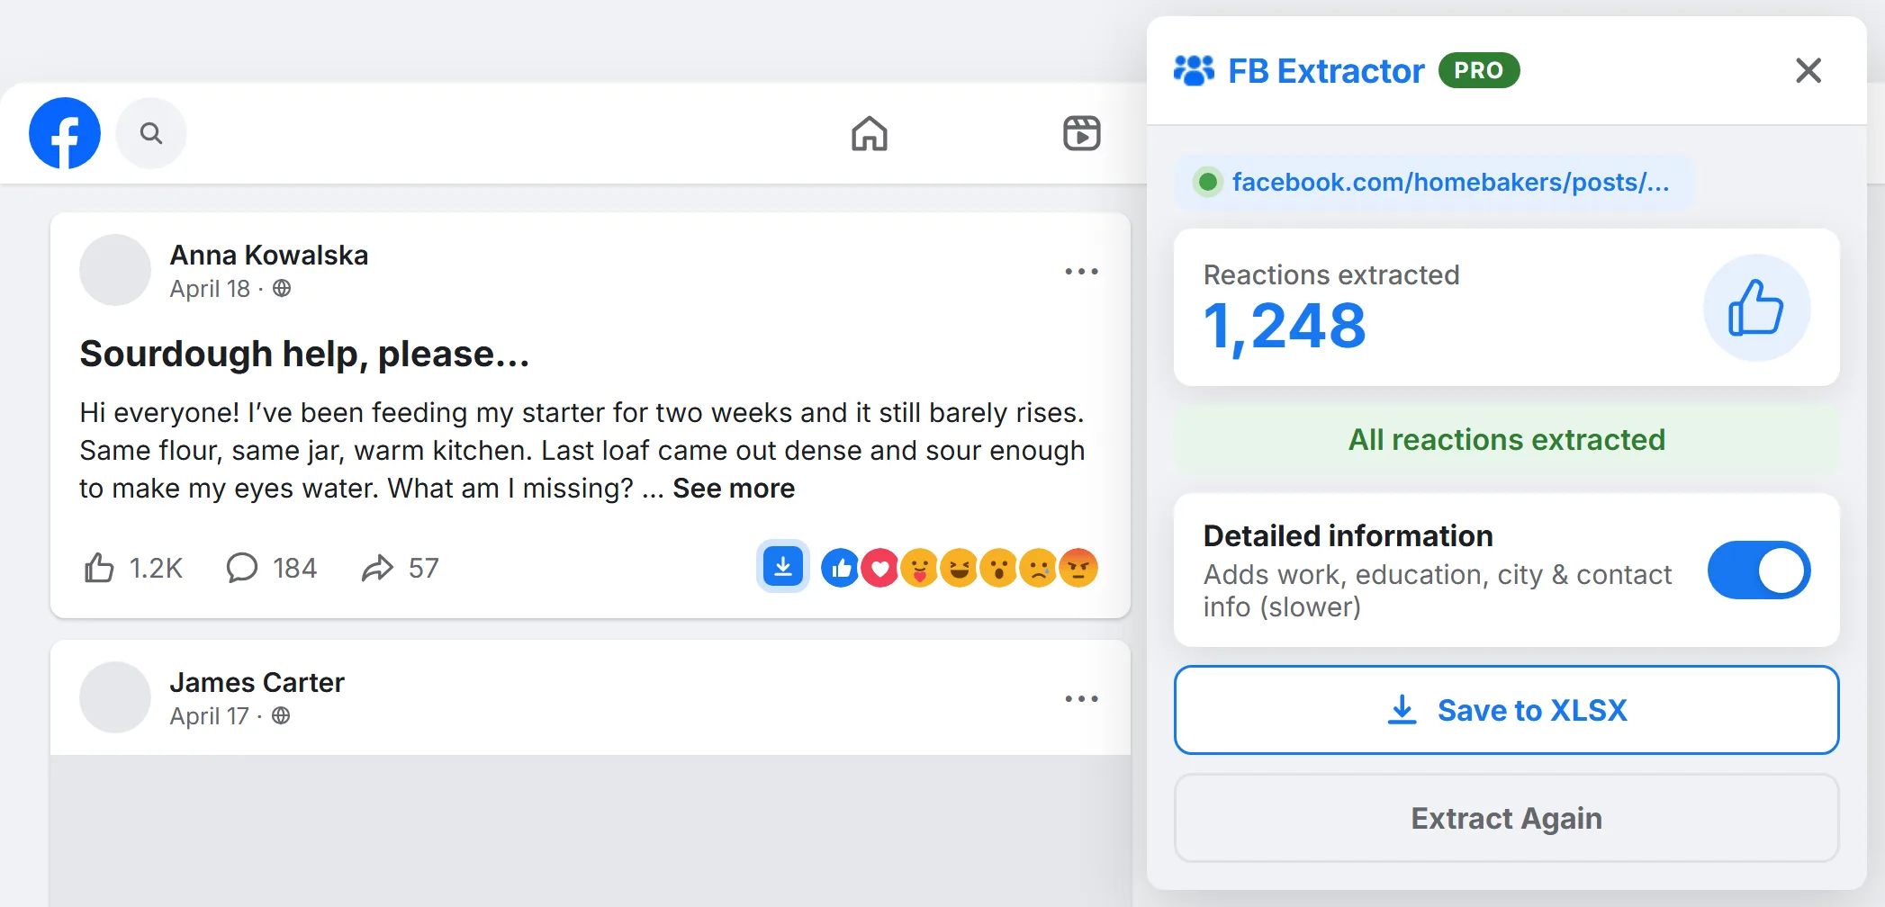Click the 1,248 reactions count
This screenshot has width=1885, height=907.
[x=1285, y=326]
